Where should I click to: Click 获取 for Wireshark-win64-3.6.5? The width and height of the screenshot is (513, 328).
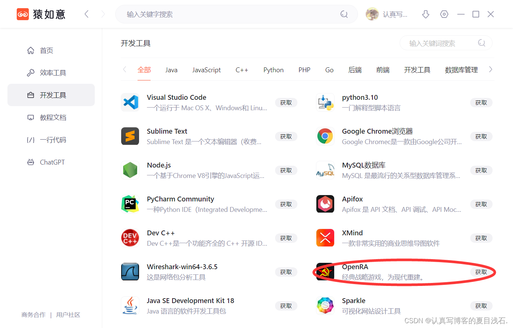click(x=286, y=272)
